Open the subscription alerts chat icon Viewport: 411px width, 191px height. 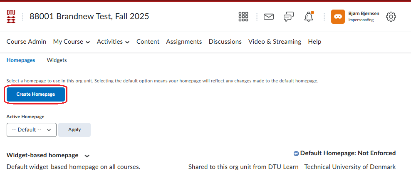(288, 17)
